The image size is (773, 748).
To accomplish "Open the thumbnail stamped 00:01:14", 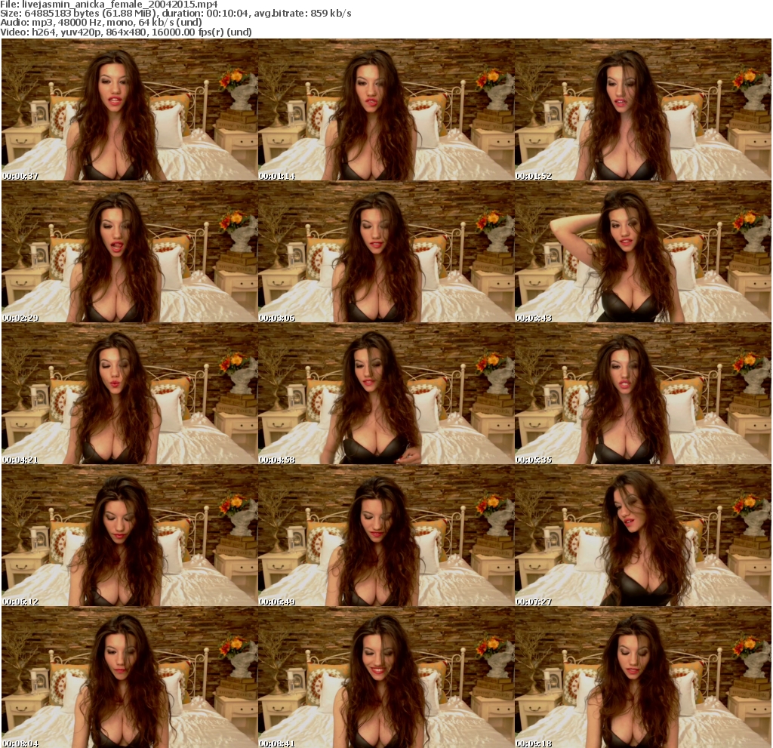I will [386, 109].
